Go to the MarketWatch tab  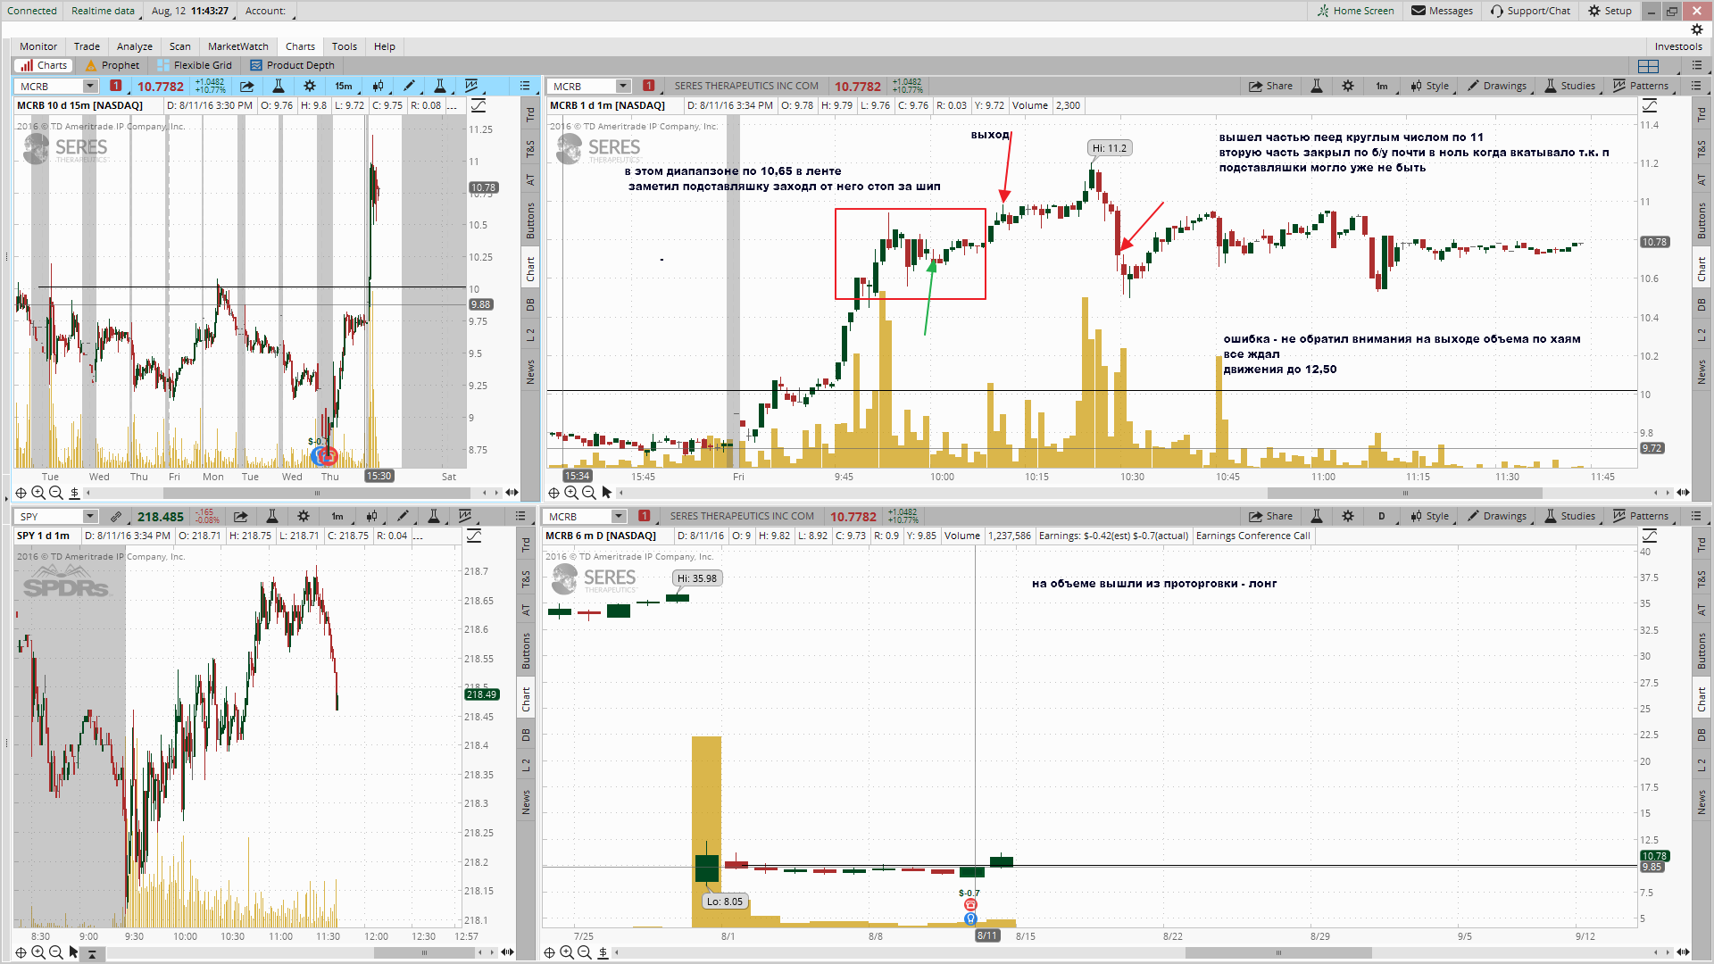238,46
